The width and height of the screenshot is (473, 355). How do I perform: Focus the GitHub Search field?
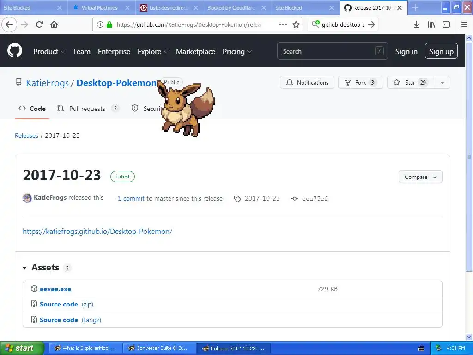tap(333, 51)
